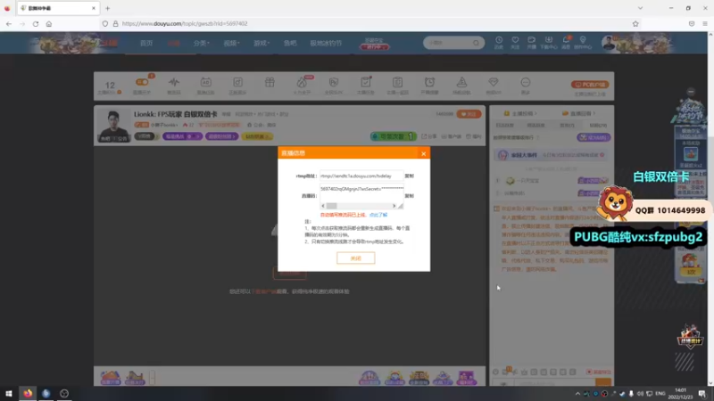This screenshot has height=401, width=714.
Task: Click the orange 关注 follow button
Action: tap(469, 114)
